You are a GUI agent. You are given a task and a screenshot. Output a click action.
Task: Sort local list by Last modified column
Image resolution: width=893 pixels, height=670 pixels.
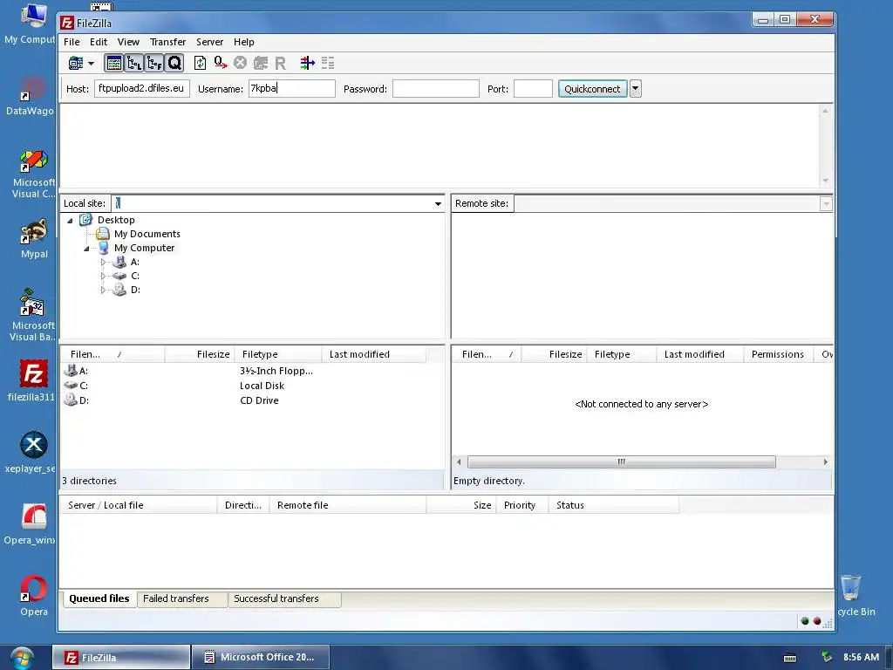click(373, 354)
